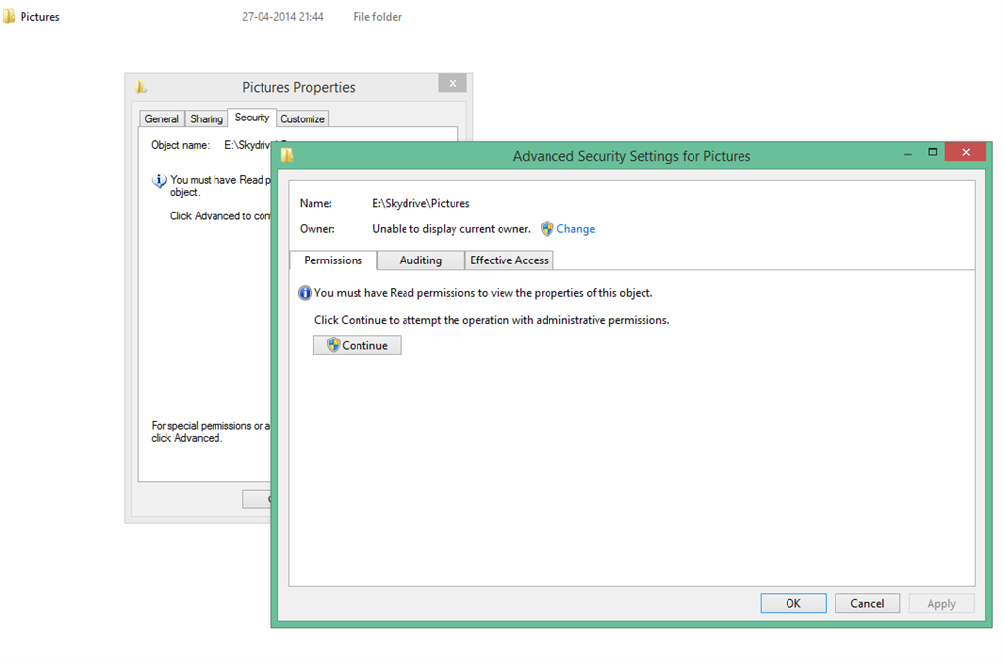Close the Pictures Properties window
1003x663 pixels.
click(x=453, y=83)
